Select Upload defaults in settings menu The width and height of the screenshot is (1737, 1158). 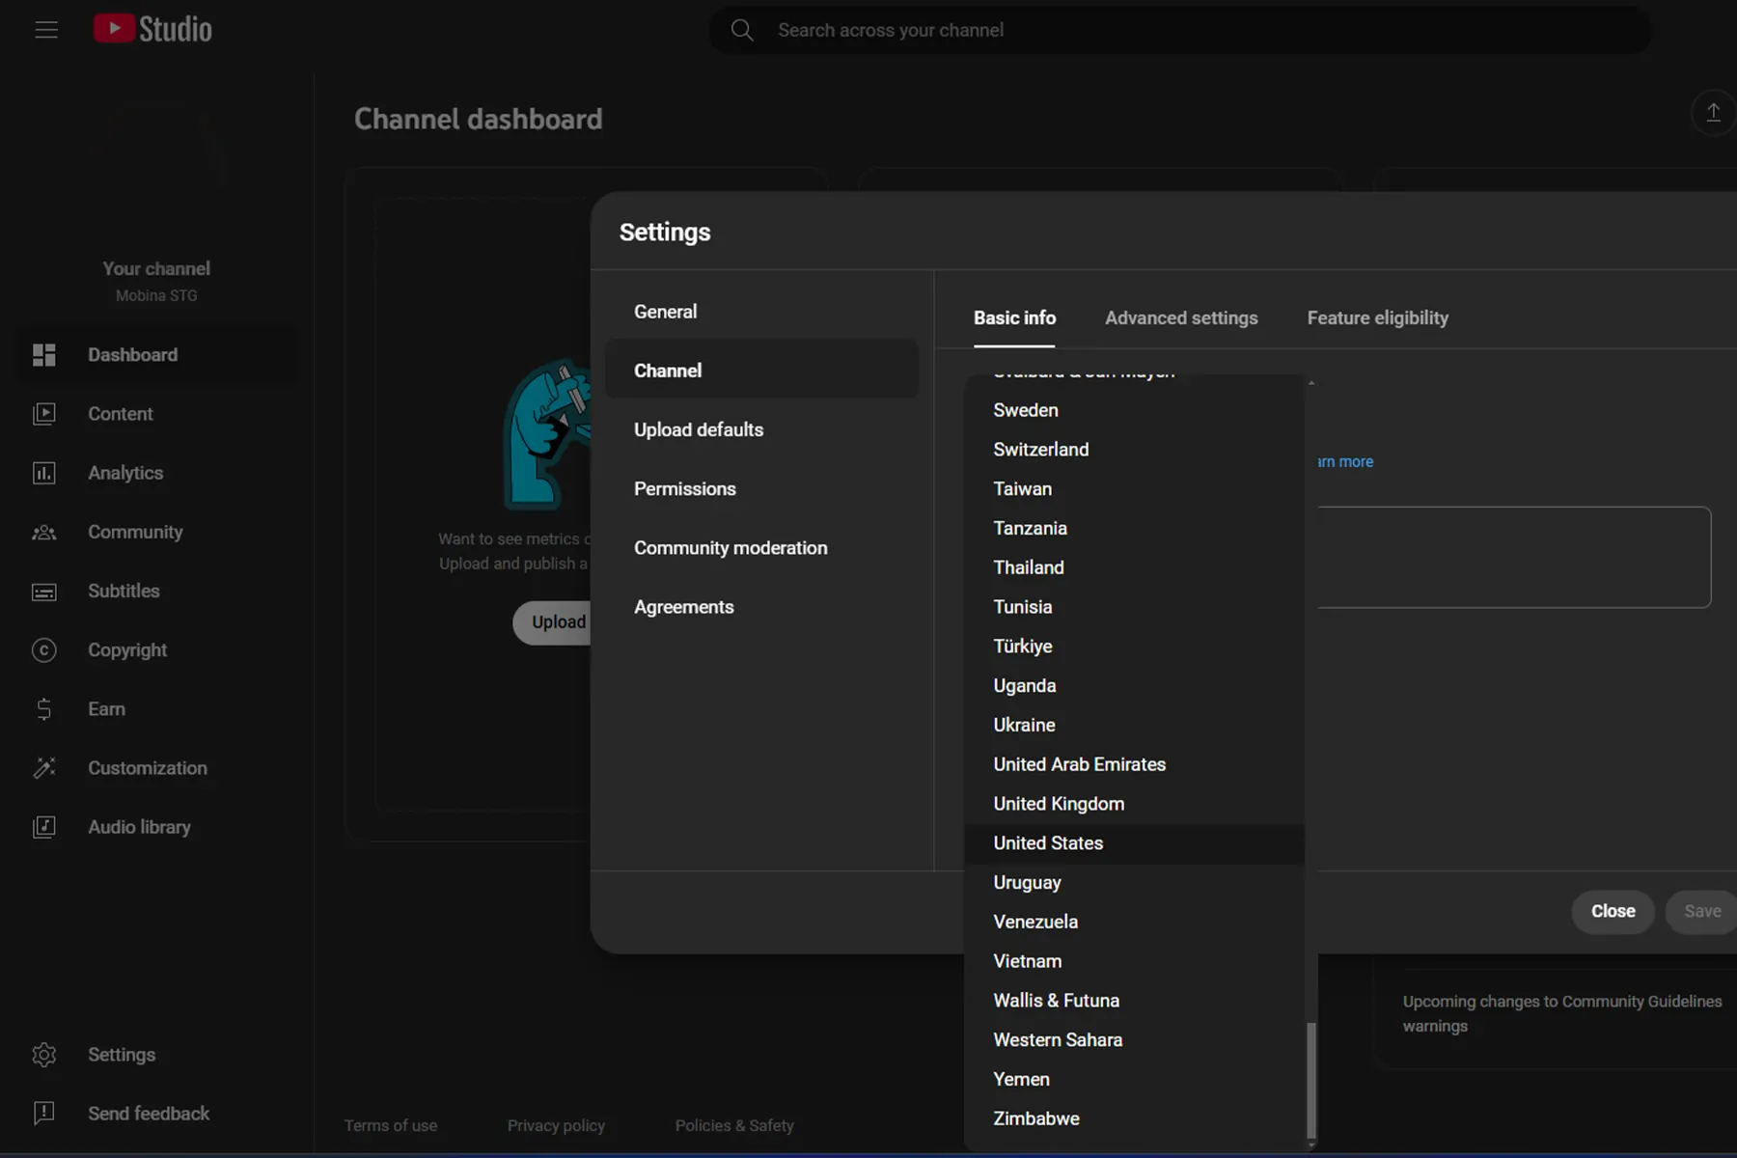699,430
